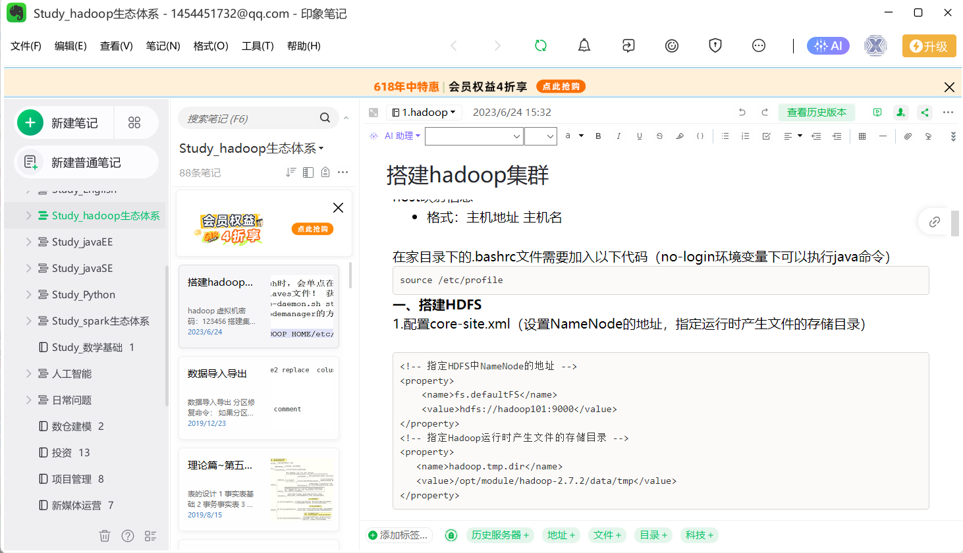
Task: Expand more formatting tools chevron
Action: [953, 136]
